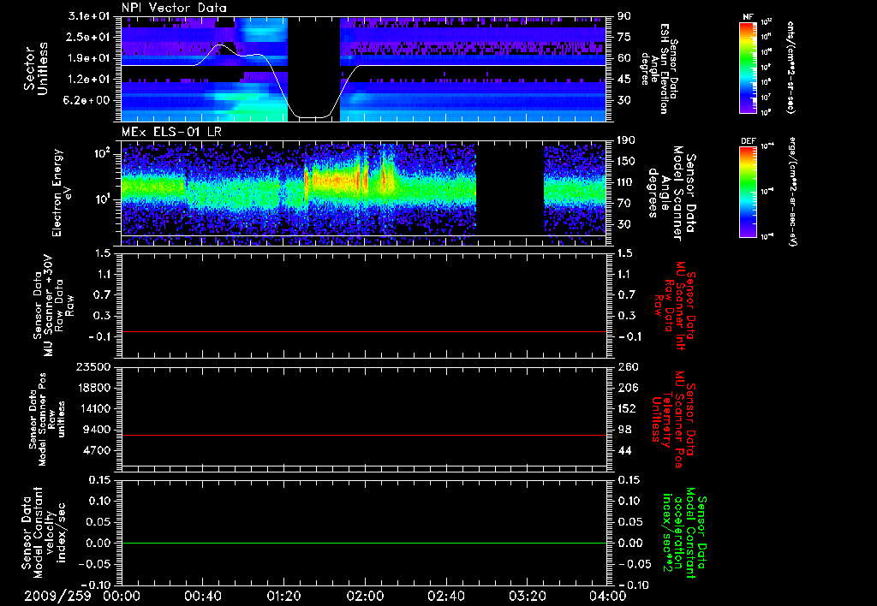Click the "14100" scanner position tick value
Image resolution: width=877 pixels, height=606 pixels.
point(94,408)
